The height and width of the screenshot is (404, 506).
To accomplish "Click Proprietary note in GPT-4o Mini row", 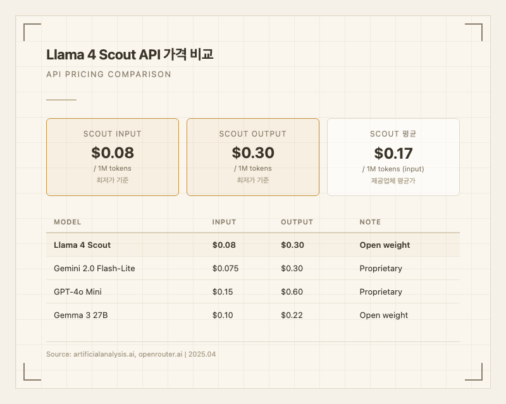I will click(x=381, y=291).
